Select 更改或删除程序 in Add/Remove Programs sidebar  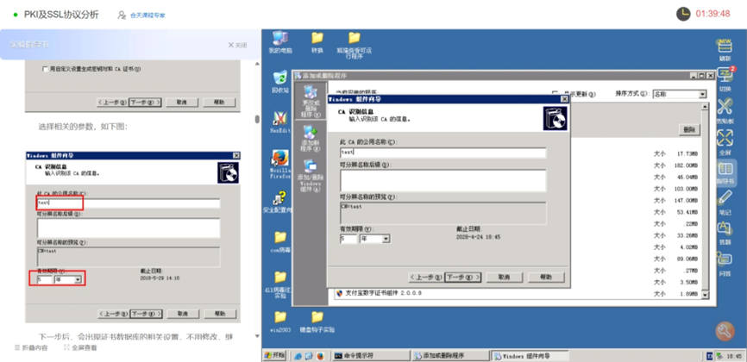tap(311, 101)
